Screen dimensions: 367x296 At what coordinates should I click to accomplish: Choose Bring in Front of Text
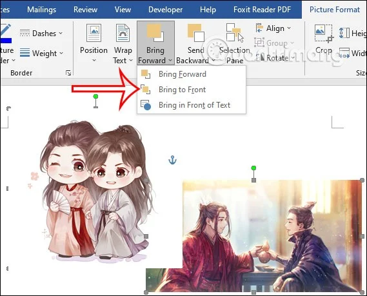tap(192, 105)
